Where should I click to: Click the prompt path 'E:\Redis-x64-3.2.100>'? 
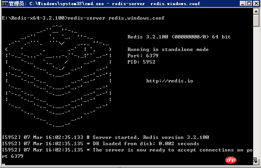coord(35,18)
